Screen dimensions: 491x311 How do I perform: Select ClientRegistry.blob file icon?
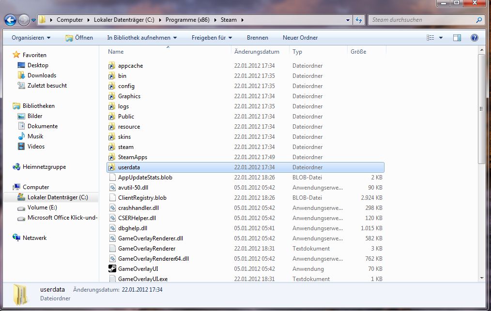pos(112,198)
